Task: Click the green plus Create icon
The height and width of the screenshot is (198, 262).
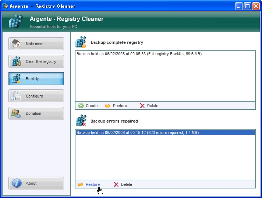Action: [x=81, y=106]
